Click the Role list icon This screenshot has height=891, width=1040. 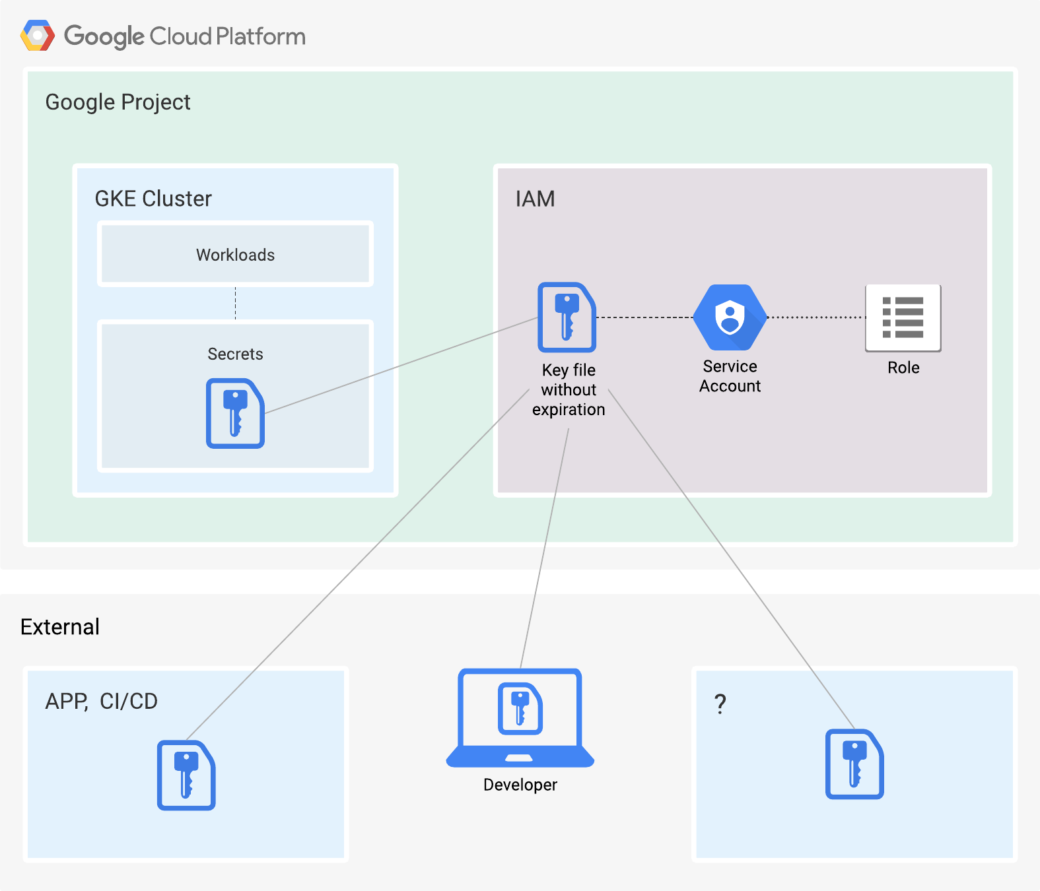click(903, 318)
